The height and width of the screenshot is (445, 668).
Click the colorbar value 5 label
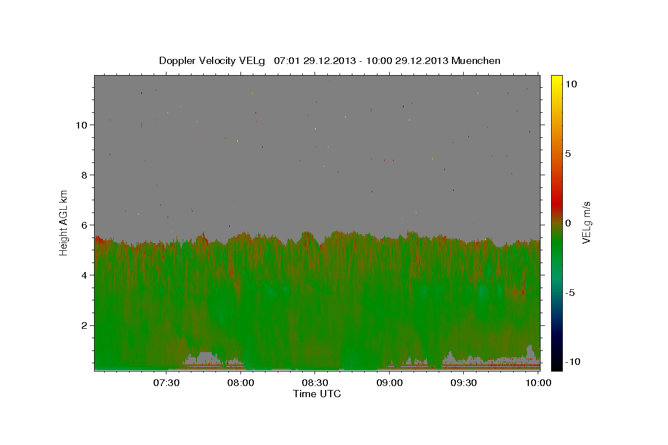[x=568, y=154]
